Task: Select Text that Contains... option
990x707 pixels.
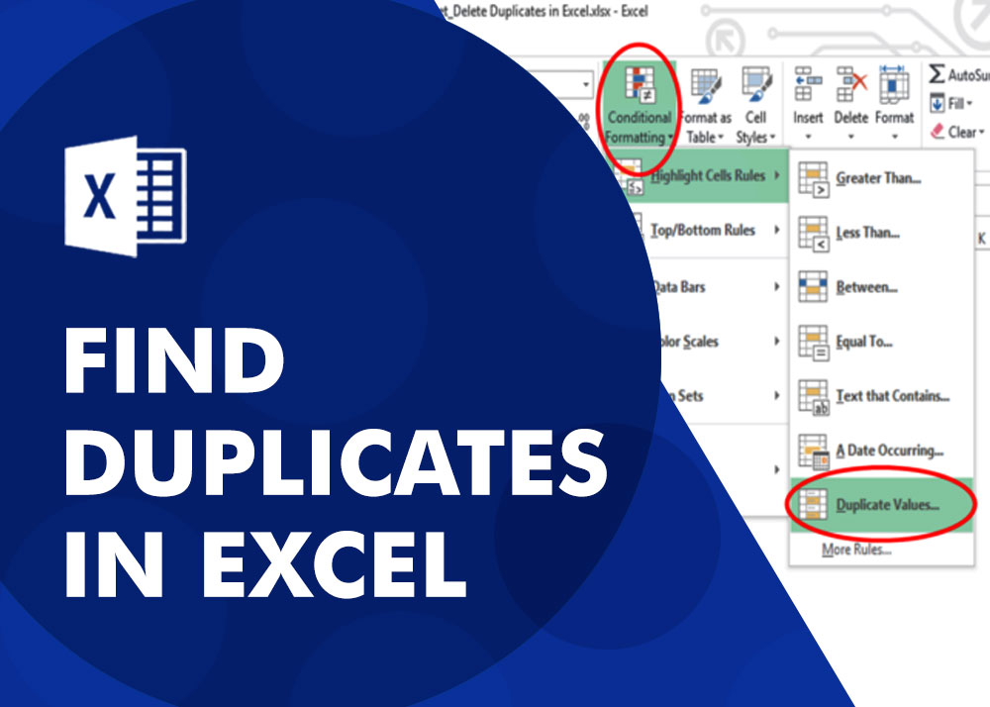Action: click(x=881, y=396)
